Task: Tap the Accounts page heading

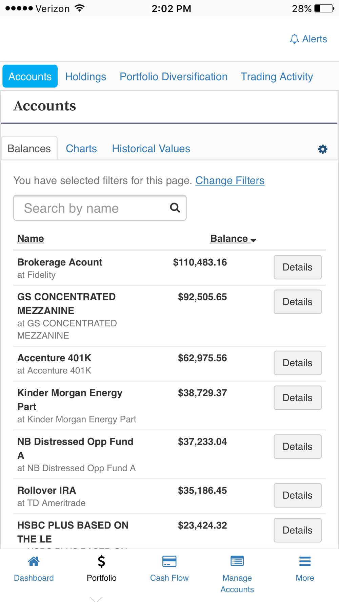Action: tap(45, 106)
